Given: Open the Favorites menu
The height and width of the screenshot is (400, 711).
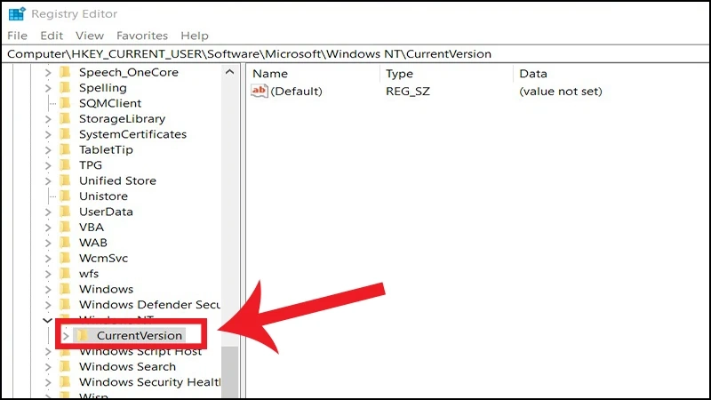Looking at the screenshot, I should click(142, 36).
